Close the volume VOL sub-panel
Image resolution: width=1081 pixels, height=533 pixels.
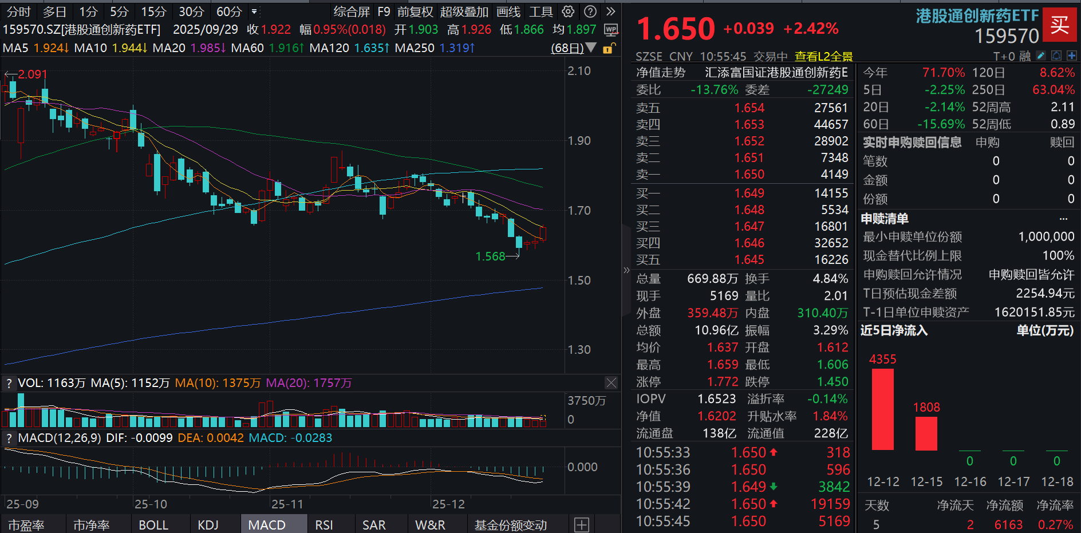[x=611, y=382]
